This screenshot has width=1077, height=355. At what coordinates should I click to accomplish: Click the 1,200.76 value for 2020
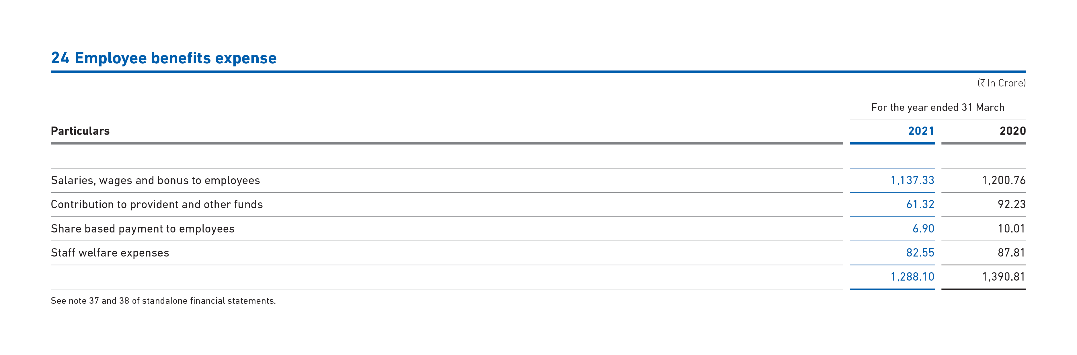(1004, 180)
